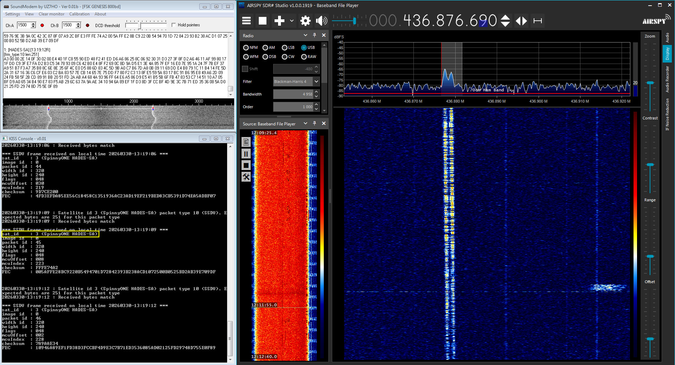Select the NFM demodulation mode
Image resolution: width=675 pixels, height=365 pixels.
click(246, 48)
